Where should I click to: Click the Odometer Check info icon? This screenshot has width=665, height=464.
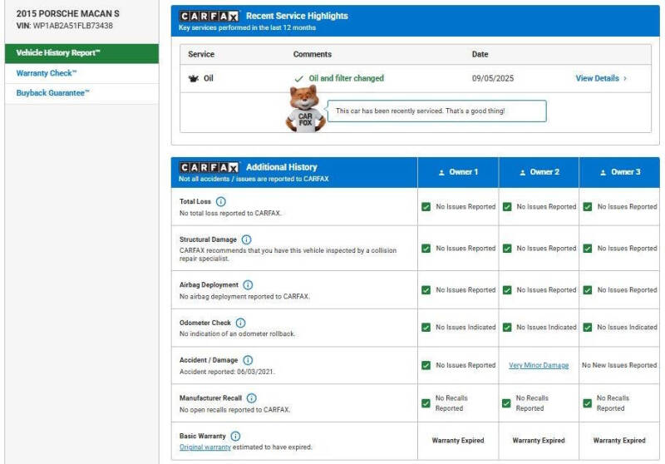[240, 323]
